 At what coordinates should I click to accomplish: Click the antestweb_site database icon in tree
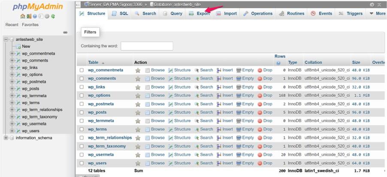click(x=12, y=39)
